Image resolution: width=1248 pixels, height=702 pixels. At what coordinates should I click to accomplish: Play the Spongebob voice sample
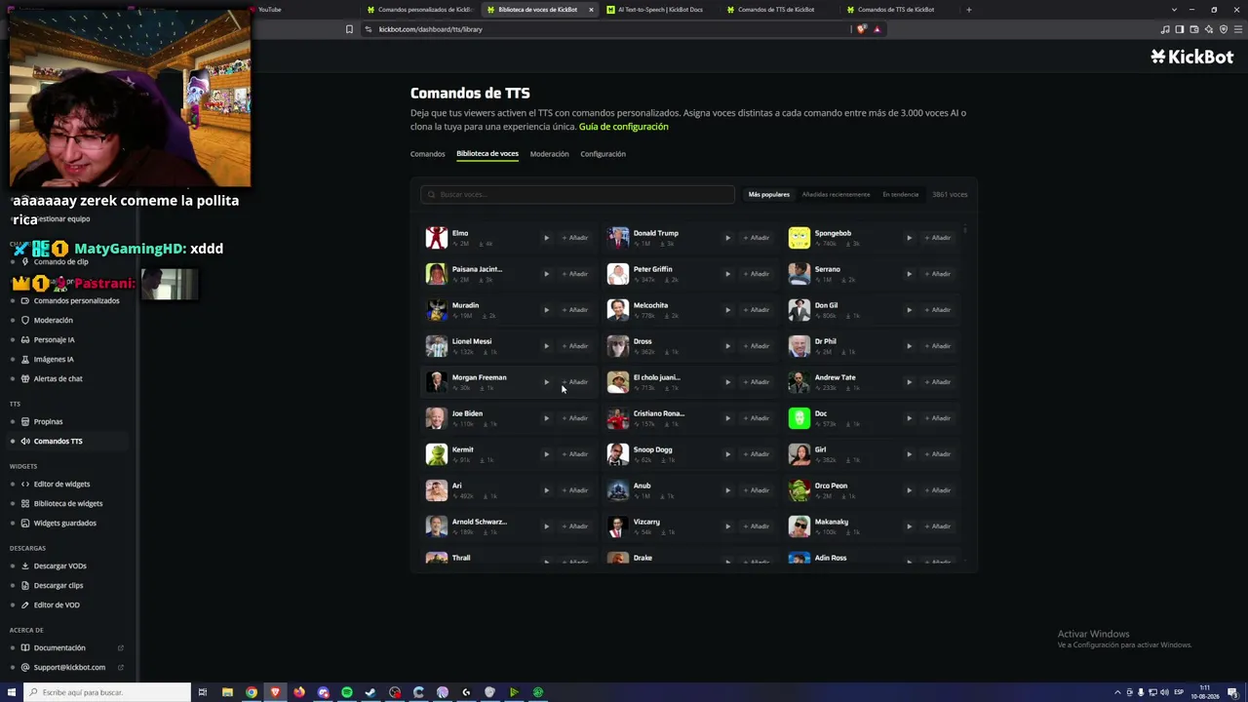(909, 238)
